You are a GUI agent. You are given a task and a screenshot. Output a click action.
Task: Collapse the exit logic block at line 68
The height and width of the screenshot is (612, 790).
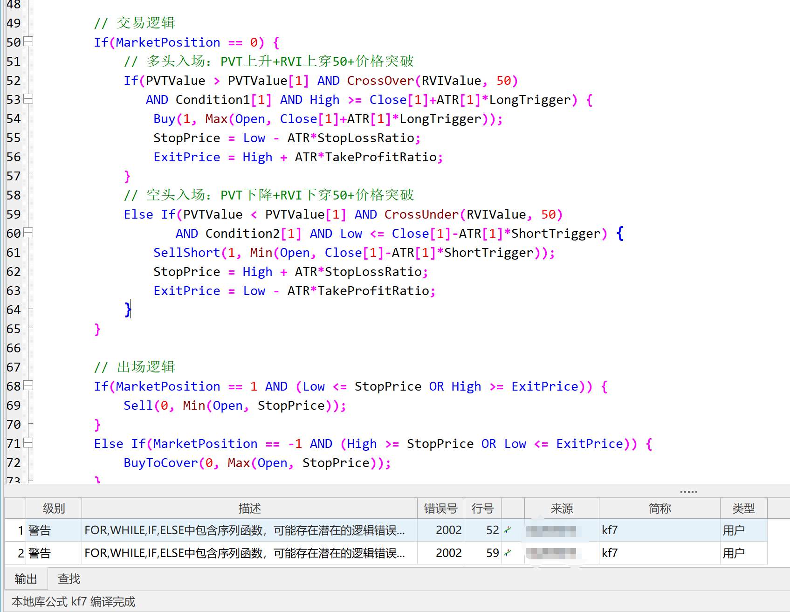[x=28, y=386]
